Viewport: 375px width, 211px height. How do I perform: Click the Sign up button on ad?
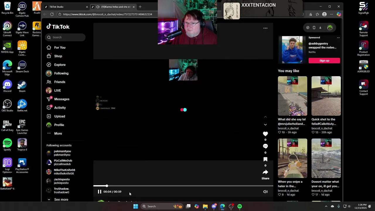tap(324, 60)
